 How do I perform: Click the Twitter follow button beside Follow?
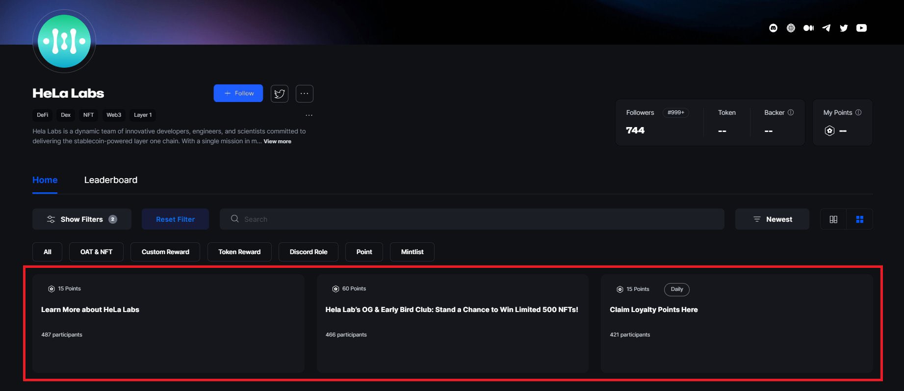pyautogui.click(x=280, y=93)
